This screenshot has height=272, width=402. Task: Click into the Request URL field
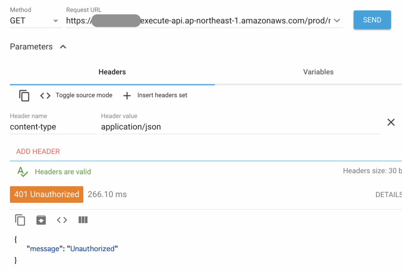click(199, 21)
